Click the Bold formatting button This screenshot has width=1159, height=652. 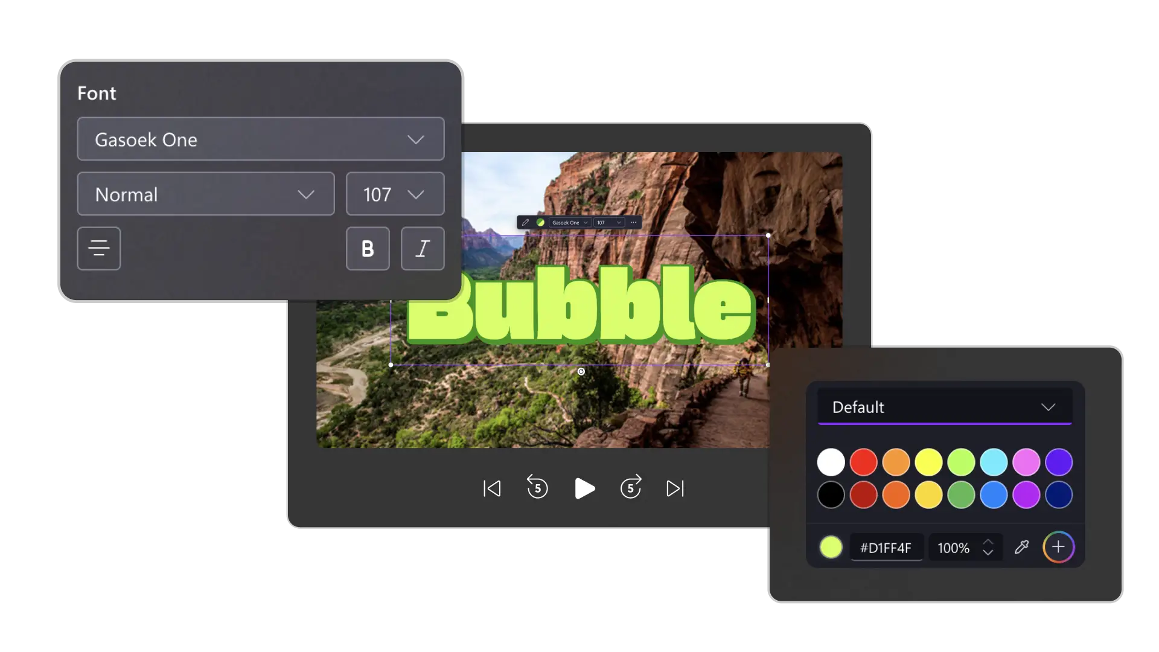coord(368,248)
